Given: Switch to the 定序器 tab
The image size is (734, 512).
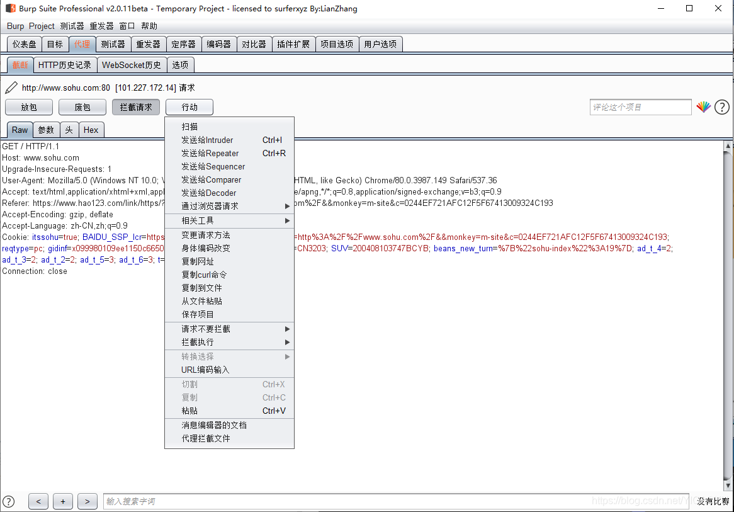Looking at the screenshot, I should (184, 44).
